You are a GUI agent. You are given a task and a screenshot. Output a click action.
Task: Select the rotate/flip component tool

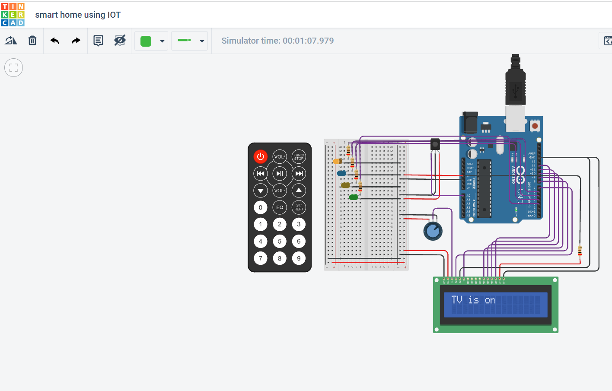coord(11,41)
